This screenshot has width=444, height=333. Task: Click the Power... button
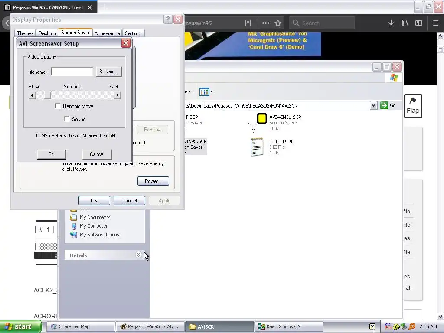point(153,181)
